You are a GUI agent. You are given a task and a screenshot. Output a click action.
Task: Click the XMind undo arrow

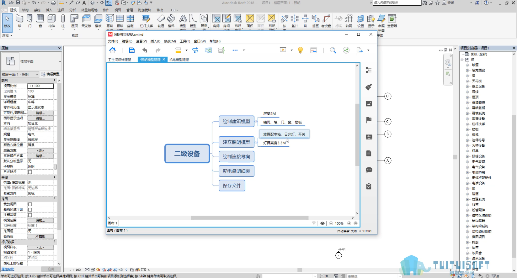[x=145, y=50]
